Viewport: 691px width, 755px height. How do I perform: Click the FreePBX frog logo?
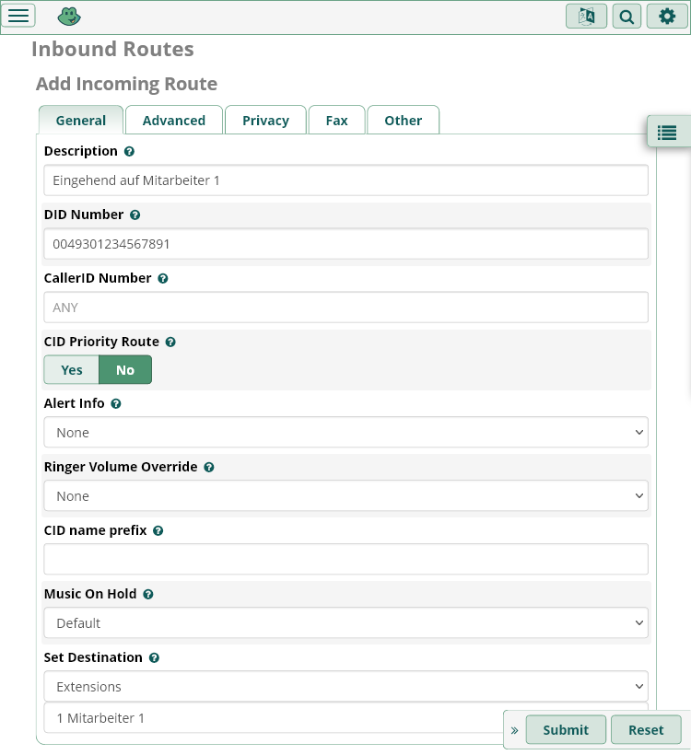tap(69, 17)
